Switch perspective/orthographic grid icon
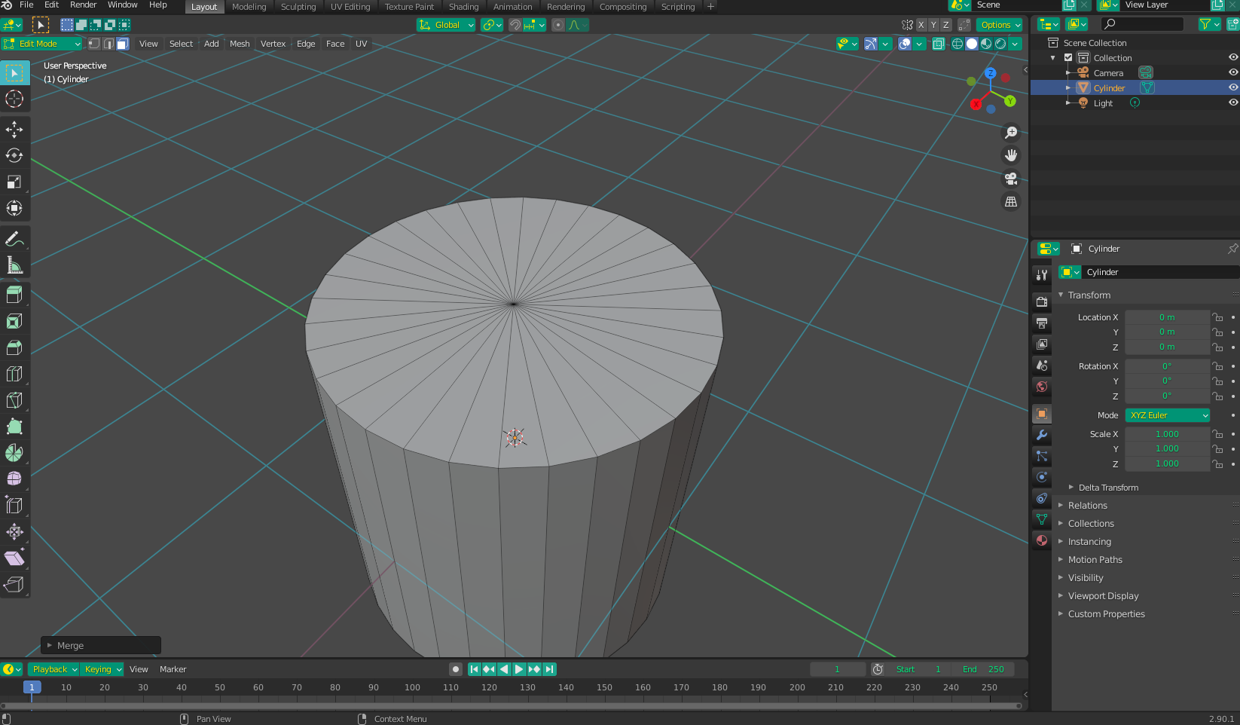The image size is (1240, 725). pos(1011,202)
